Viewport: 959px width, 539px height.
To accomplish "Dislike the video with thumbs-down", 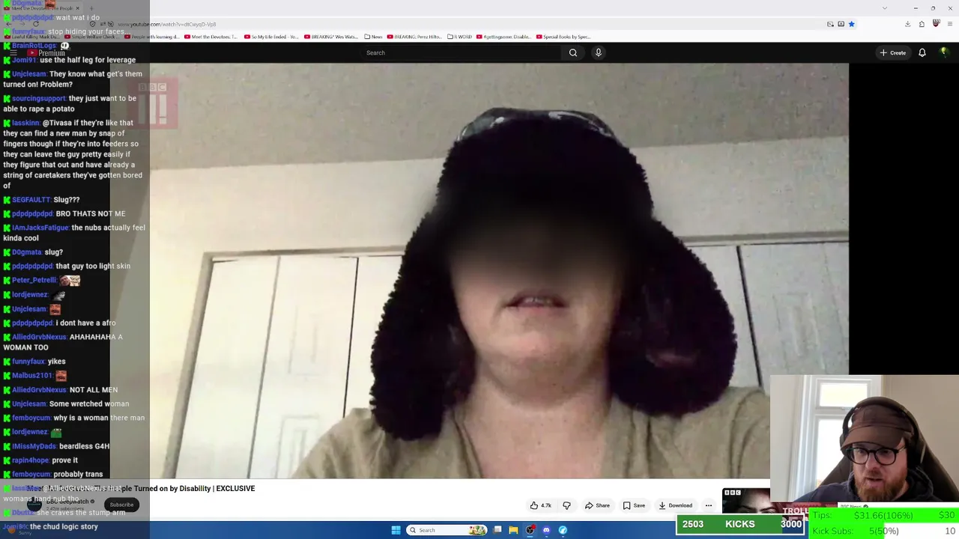I will pyautogui.click(x=566, y=505).
